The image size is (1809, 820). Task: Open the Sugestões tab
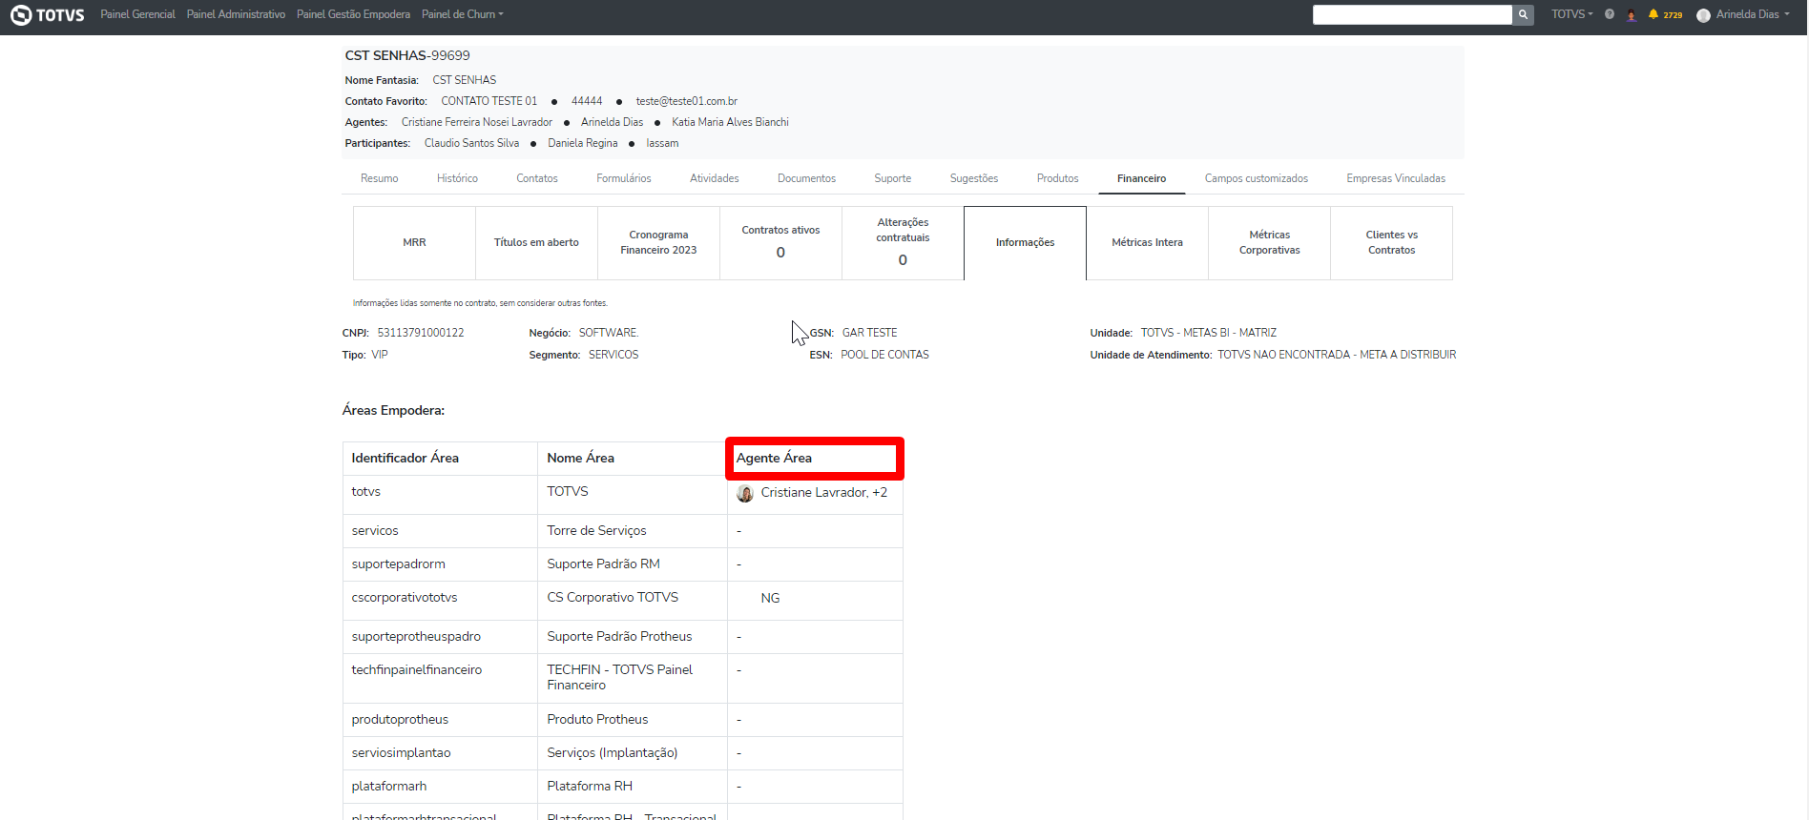click(x=974, y=178)
